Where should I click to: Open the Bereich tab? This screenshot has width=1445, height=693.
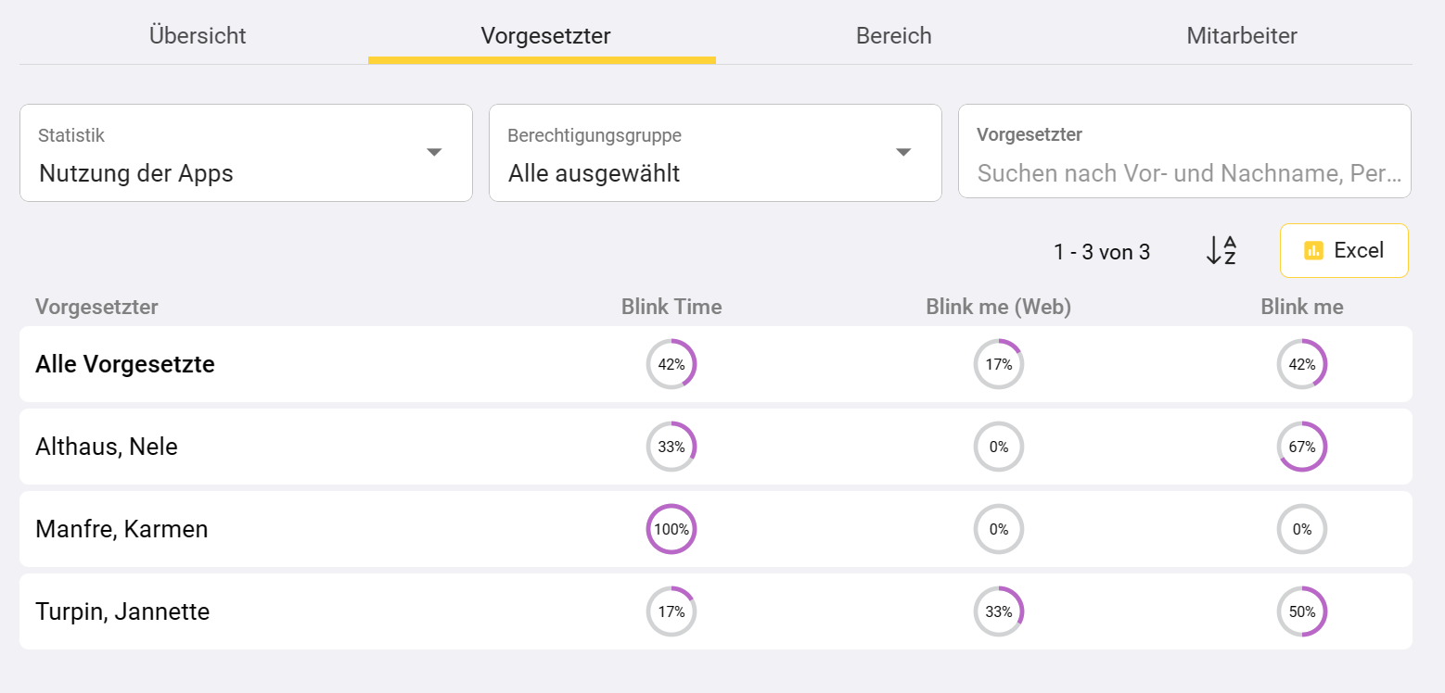click(x=893, y=36)
